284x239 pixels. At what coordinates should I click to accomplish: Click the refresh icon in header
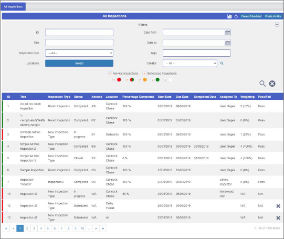click(x=236, y=16)
